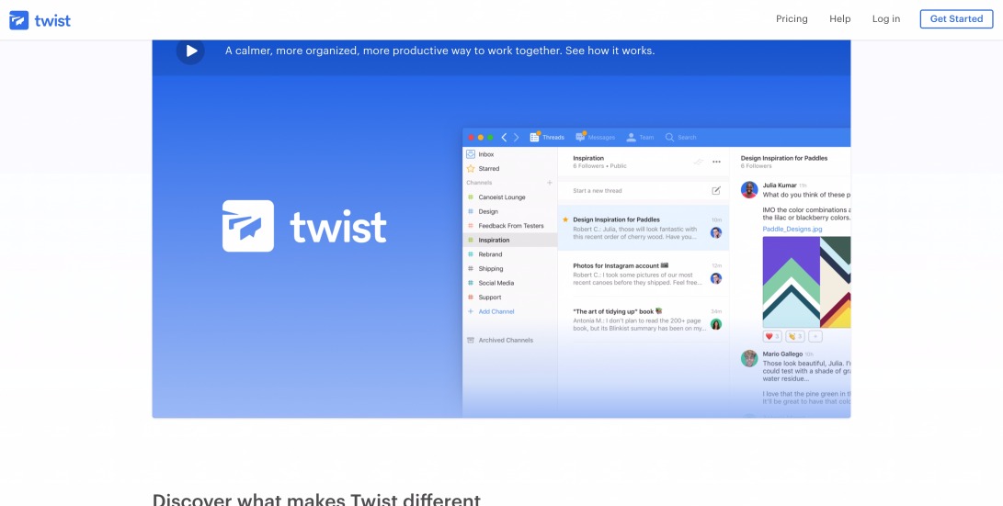The height and width of the screenshot is (506, 1003).
Task: Select the Feedback From Testers channel
Action: [510, 226]
